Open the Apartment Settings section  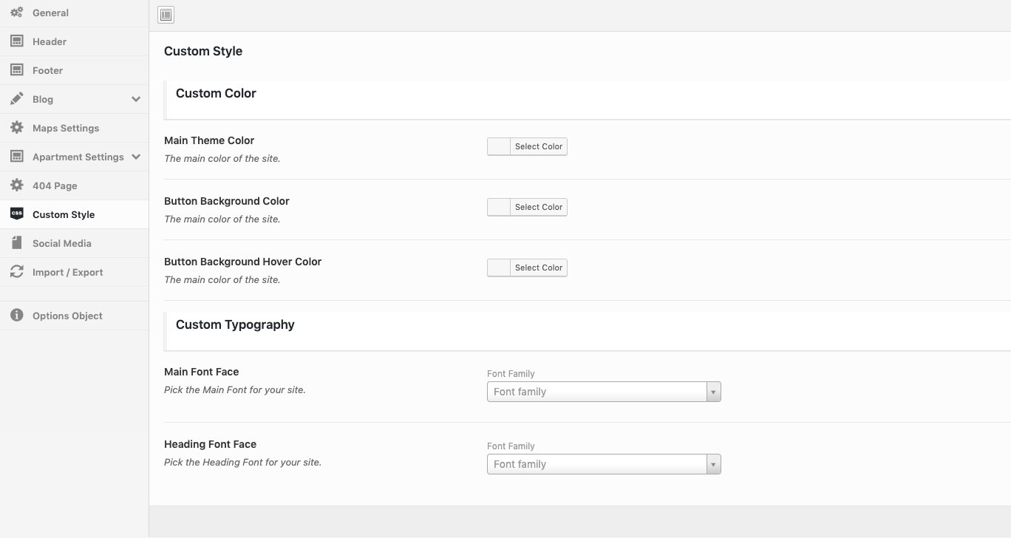pos(78,157)
